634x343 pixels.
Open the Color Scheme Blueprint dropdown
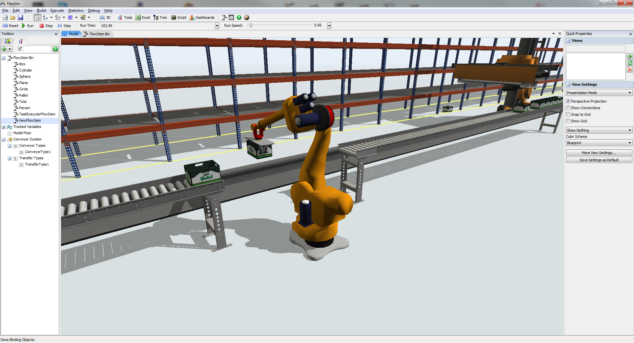pyautogui.click(x=629, y=143)
